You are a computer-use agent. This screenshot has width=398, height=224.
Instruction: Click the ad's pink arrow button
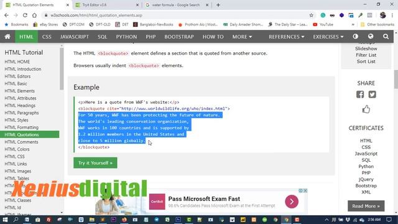(x=292, y=202)
